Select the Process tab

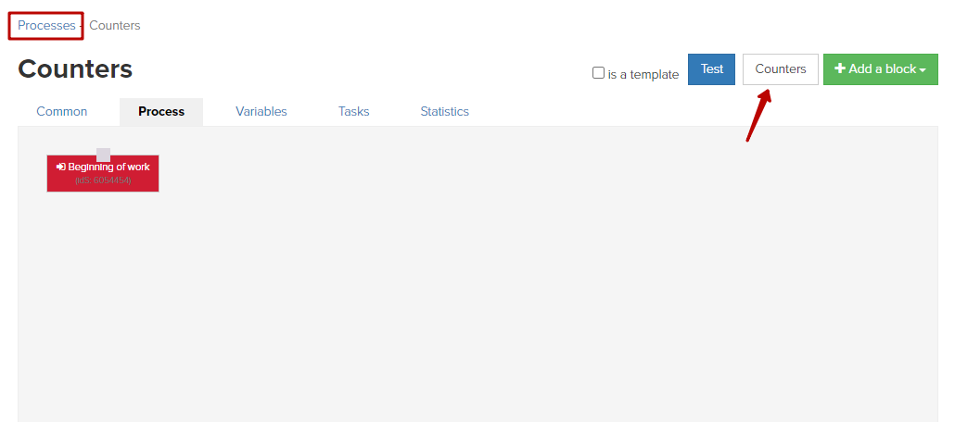161,112
